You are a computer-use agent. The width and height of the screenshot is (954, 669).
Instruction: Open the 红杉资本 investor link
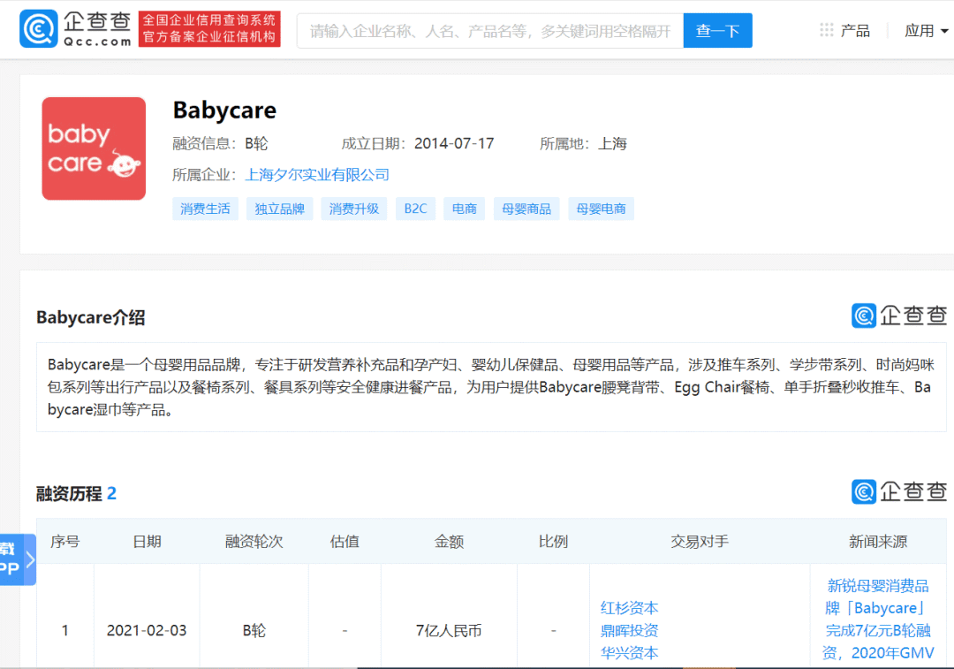[x=630, y=608]
